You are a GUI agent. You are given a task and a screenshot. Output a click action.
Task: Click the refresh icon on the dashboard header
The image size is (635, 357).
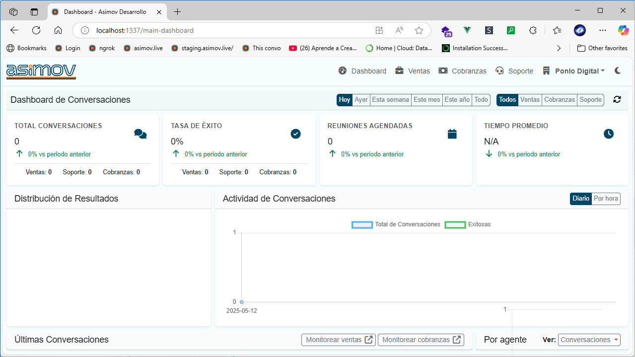(617, 99)
